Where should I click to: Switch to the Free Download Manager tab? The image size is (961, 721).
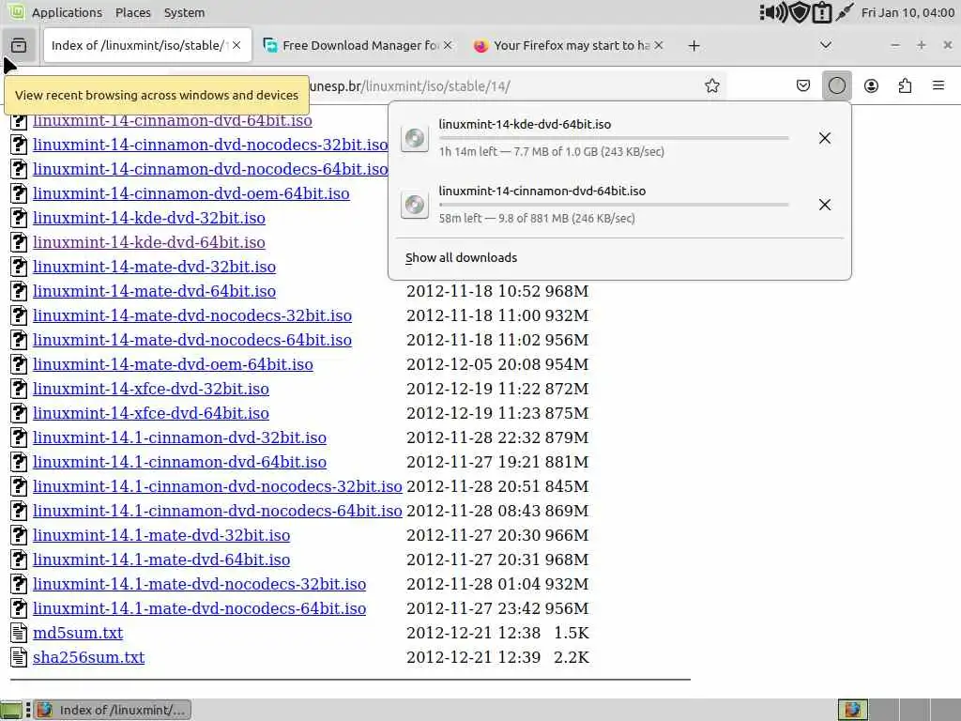[x=358, y=45]
